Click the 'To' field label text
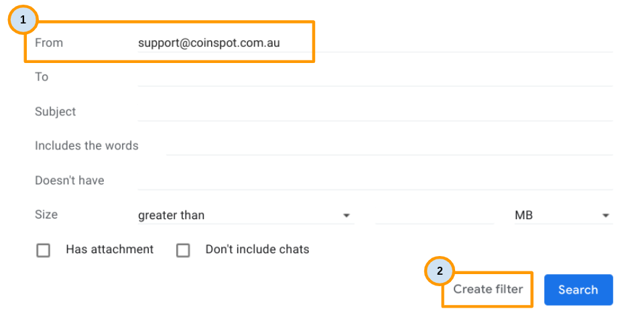The height and width of the screenshot is (319, 630). tap(42, 77)
